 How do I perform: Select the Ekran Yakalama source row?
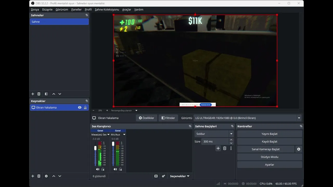[59, 108]
